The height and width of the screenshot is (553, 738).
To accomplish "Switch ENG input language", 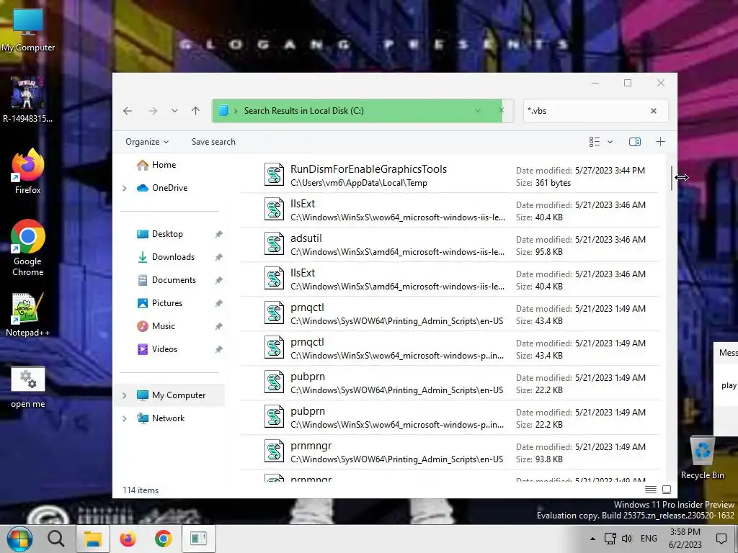I will pyautogui.click(x=649, y=539).
